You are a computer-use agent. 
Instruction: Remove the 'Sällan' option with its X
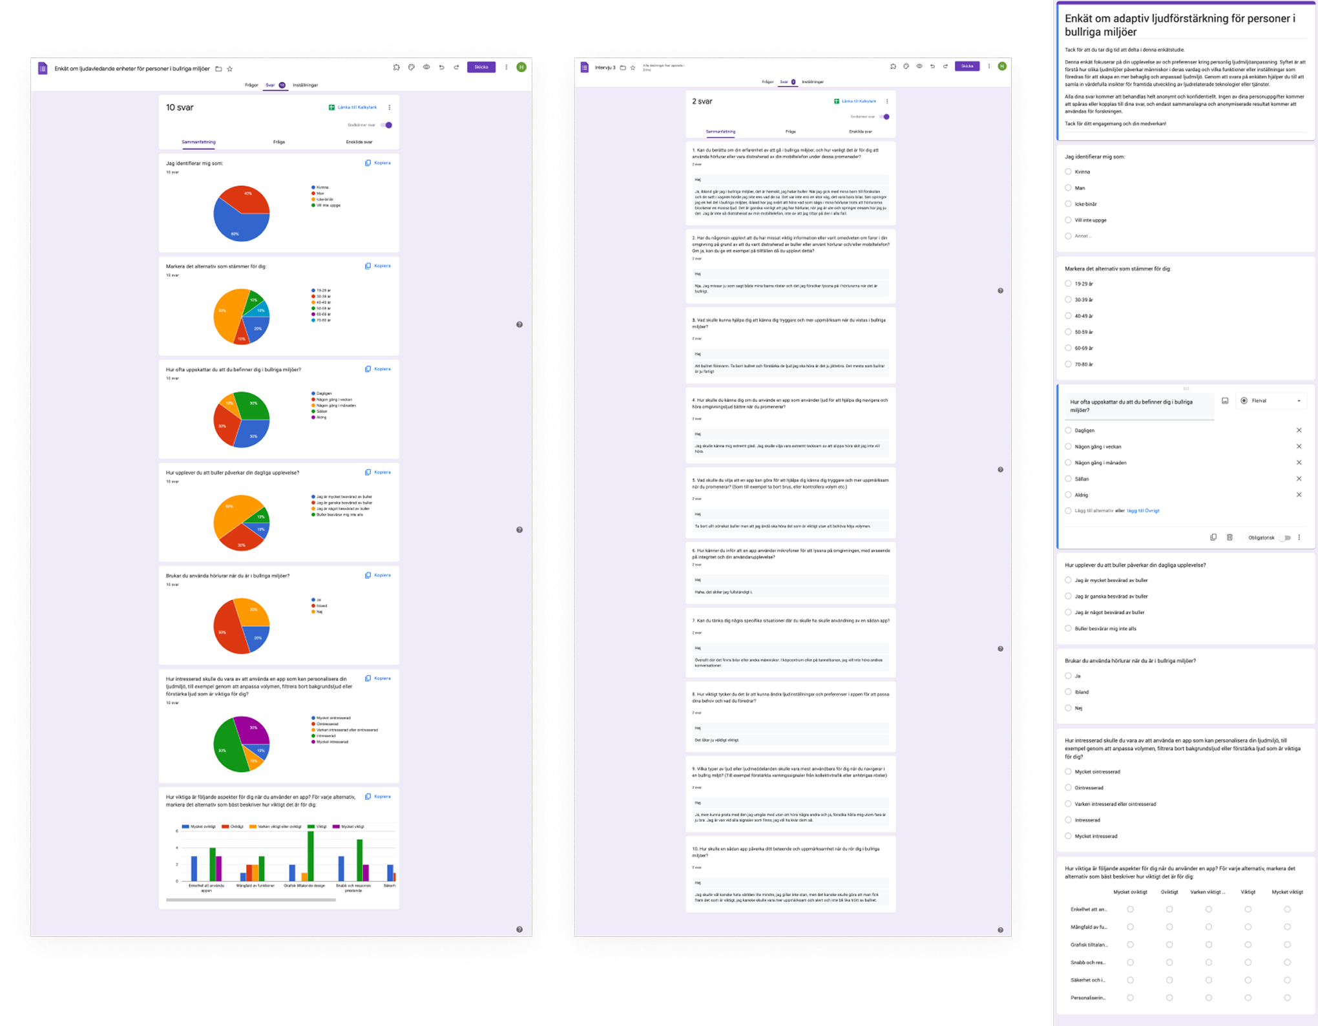click(1299, 479)
